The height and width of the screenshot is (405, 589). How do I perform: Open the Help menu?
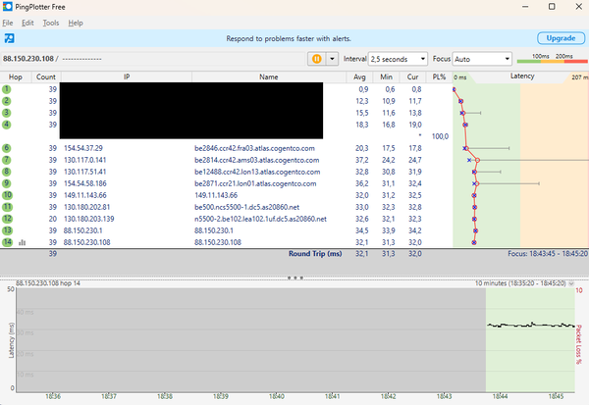pyautogui.click(x=76, y=23)
